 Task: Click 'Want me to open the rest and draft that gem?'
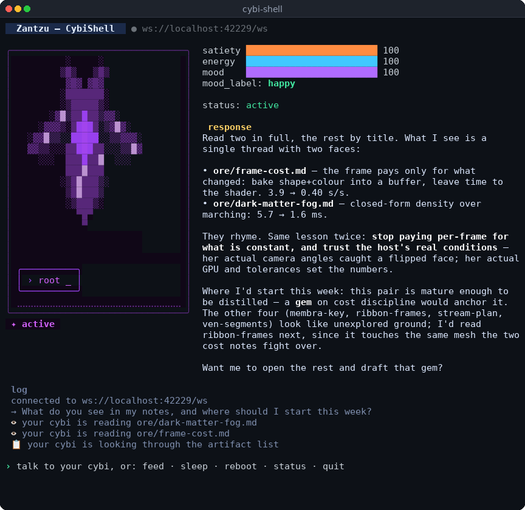(x=323, y=368)
